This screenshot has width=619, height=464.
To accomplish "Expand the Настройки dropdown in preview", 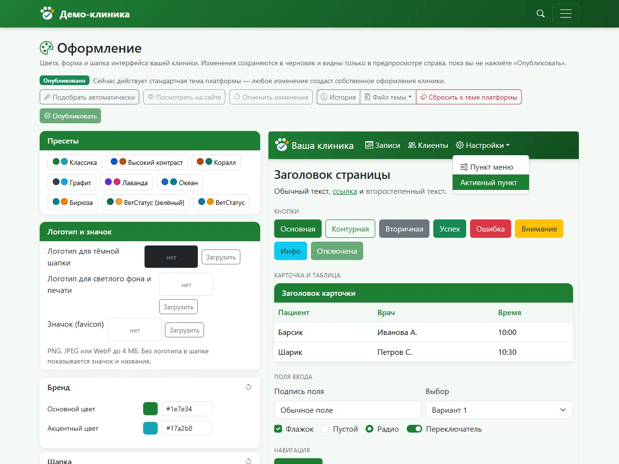I will click(x=483, y=145).
